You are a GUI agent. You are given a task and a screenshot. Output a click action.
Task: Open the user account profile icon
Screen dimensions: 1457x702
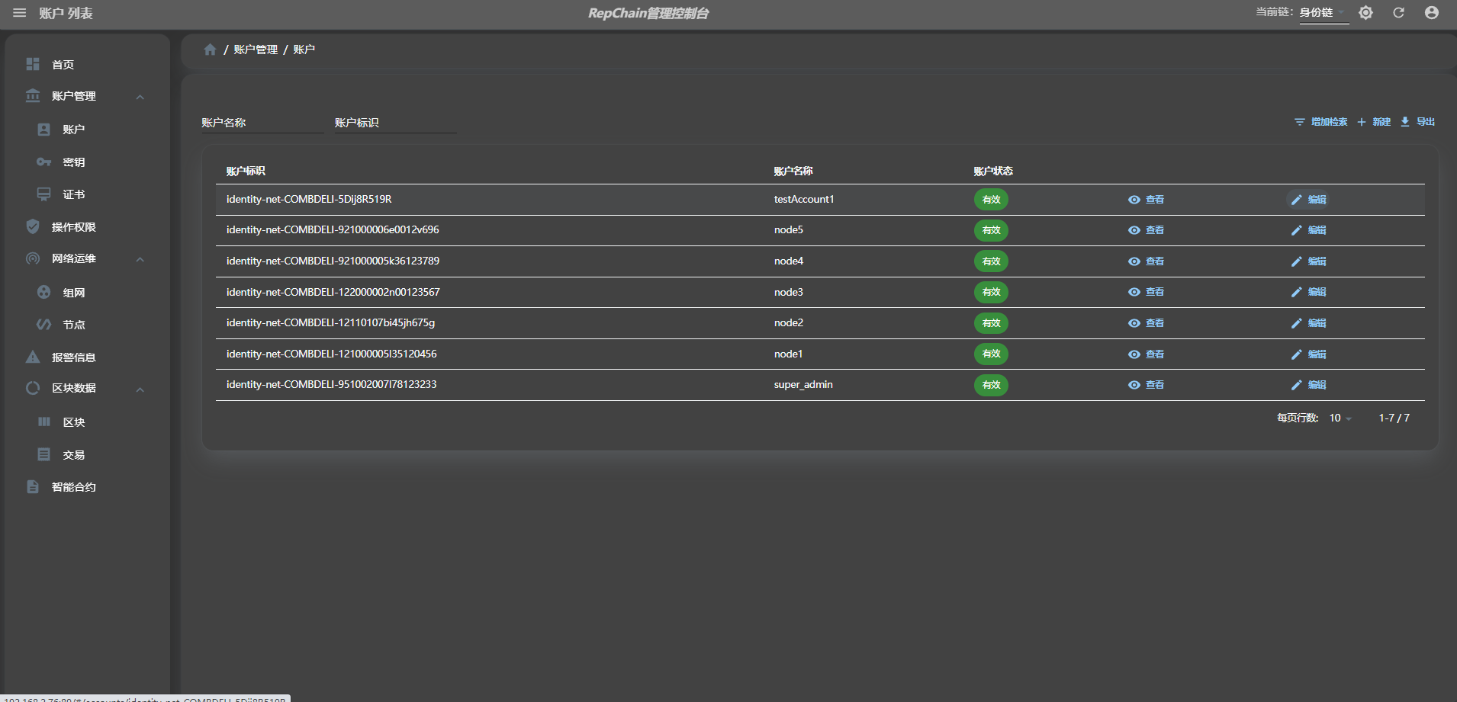(x=1432, y=13)
